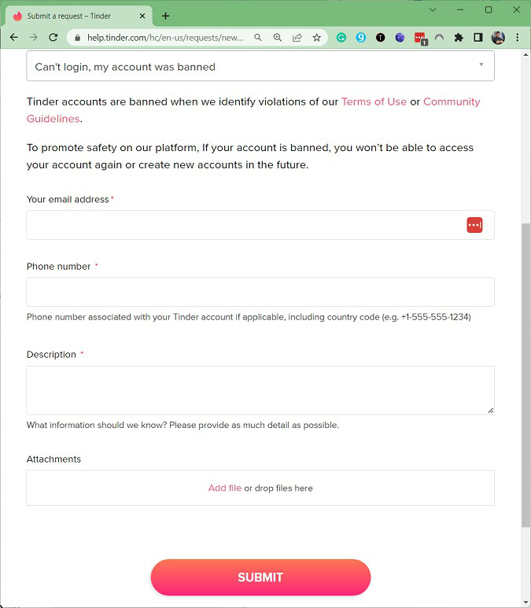Expand the 'Can't login, my account was banned' dropdown
The image size is (531, 608).
click(x=260, y=67)
